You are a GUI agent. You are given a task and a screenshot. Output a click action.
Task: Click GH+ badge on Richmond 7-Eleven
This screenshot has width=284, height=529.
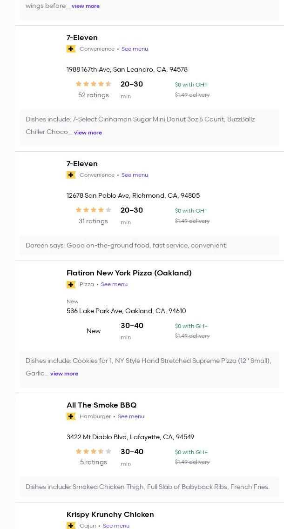pyautogui.click(x=71, y=175)
